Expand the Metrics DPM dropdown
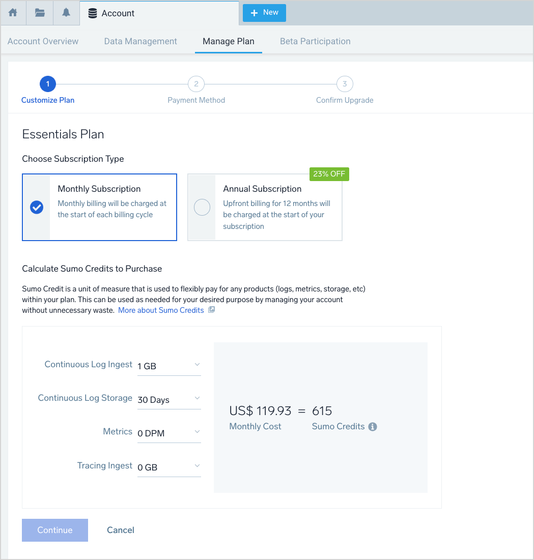Viewport: 534px width, 560px height. 169,433
